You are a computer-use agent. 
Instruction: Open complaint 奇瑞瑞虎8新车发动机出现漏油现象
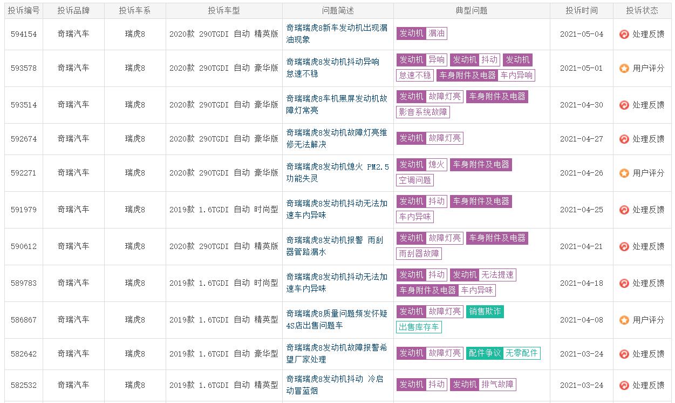click(x=337, y=33)
